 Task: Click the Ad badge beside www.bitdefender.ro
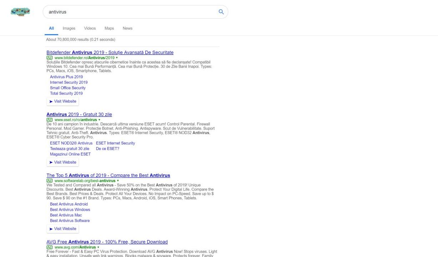click(50, 58)
